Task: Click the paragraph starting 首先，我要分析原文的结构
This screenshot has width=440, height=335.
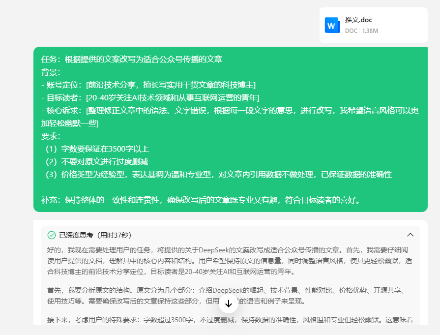Action: click(x=226, y=296)
